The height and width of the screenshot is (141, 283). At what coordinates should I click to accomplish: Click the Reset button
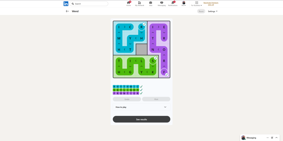pyautogui.click(x=201, y=11)
